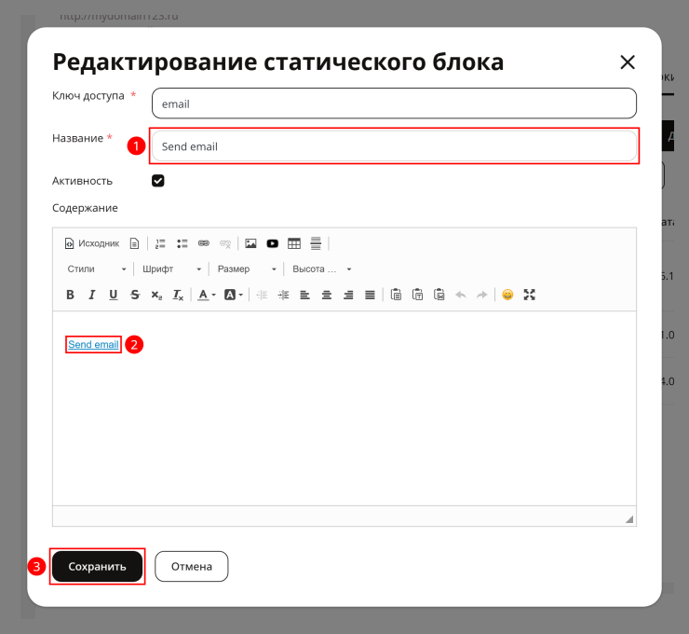Screen dimensions: 689x634
Task: Open the text color picker
Action: 207,295
